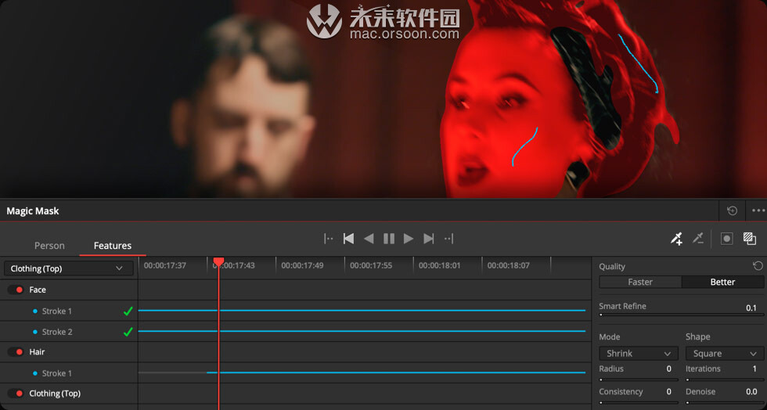Click the blue stroke on the woman's hair
This screenshot has width=767, height=410.
coord(638,63)
